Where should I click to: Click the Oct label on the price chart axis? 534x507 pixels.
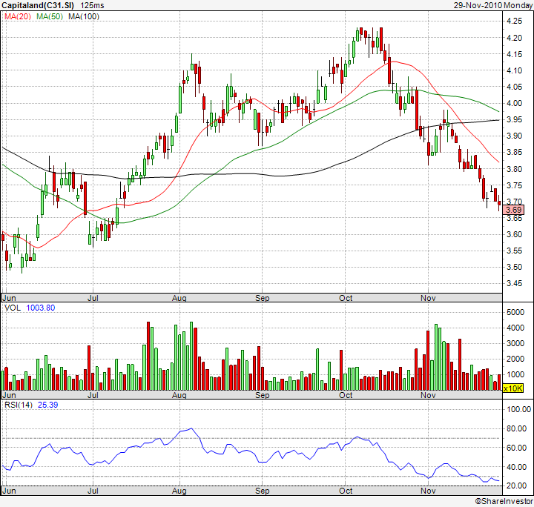pos(346,298)
